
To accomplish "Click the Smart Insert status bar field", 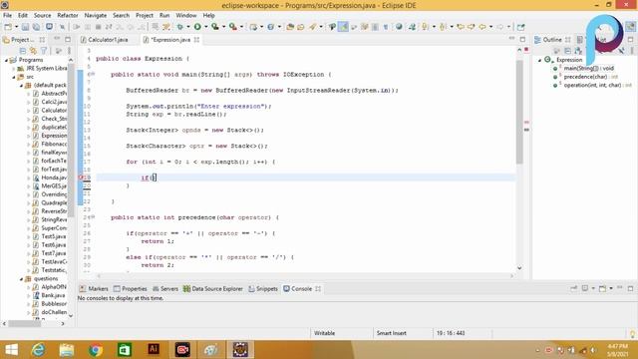I will coord(392,333).
